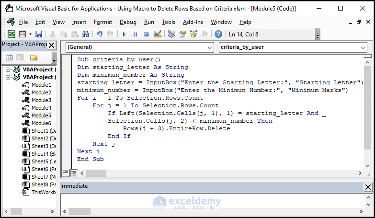The width and height of the screenshot is (375, 218).
Task: Select ThisWorkbook in project tree
Action: (x=44, y=192)
